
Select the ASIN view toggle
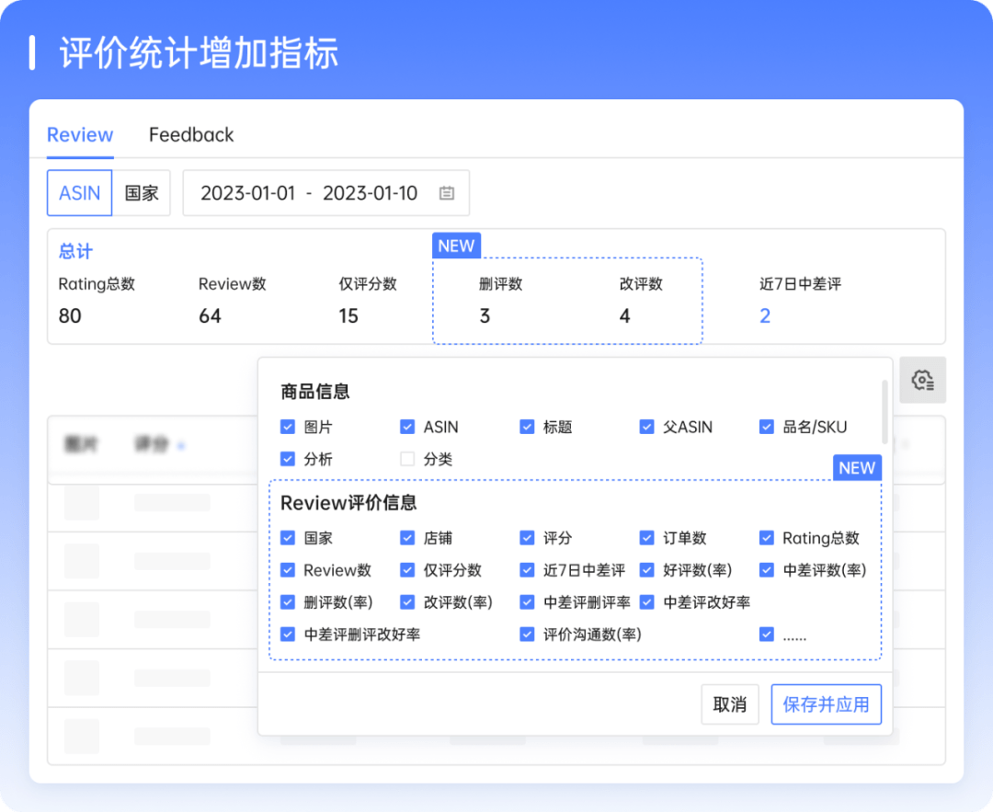pos(79,193)
